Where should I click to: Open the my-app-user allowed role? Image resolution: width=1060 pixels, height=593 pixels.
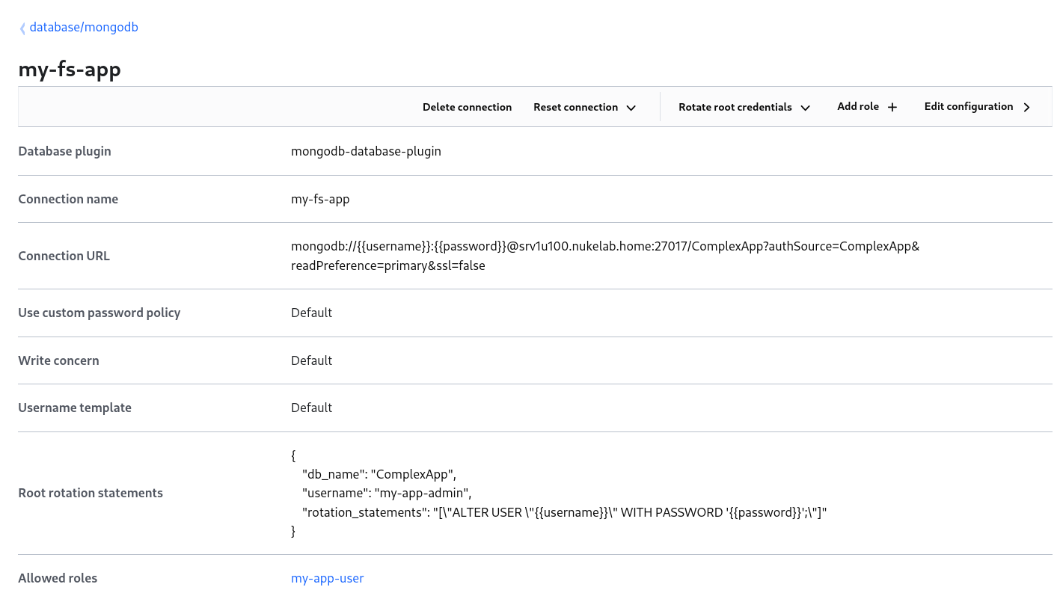(x=327, y=578)
